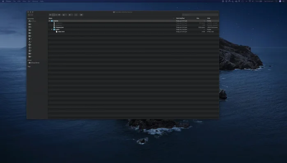Click the blue public folder icon
The width and height of the screenshot is (287, 163).
click(54, 30)
